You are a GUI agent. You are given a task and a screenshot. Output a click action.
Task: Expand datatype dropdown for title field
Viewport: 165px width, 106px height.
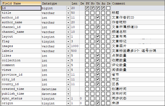(x=68, y=13)
